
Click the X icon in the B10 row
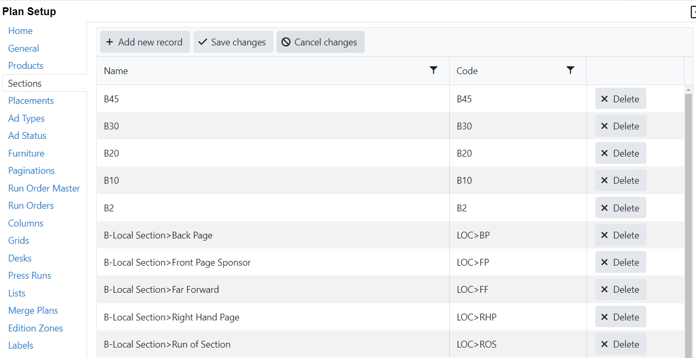point(604,181)
